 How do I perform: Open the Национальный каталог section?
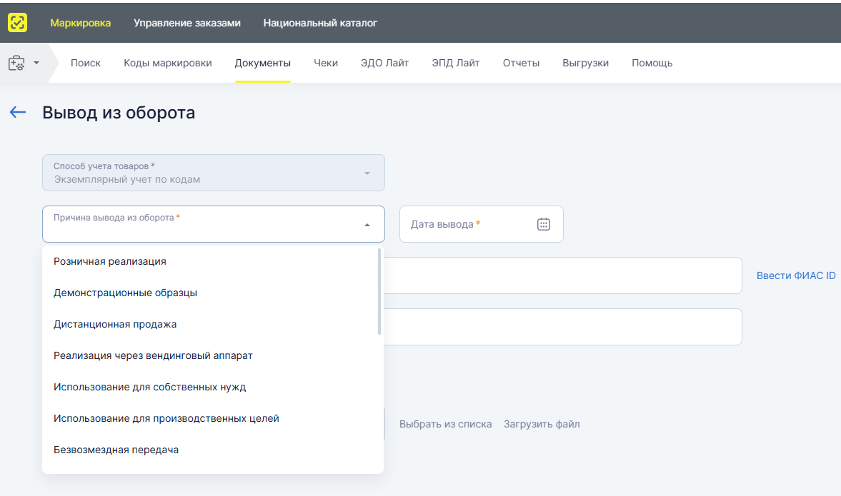pyautogui.click(x=320, y=23)
